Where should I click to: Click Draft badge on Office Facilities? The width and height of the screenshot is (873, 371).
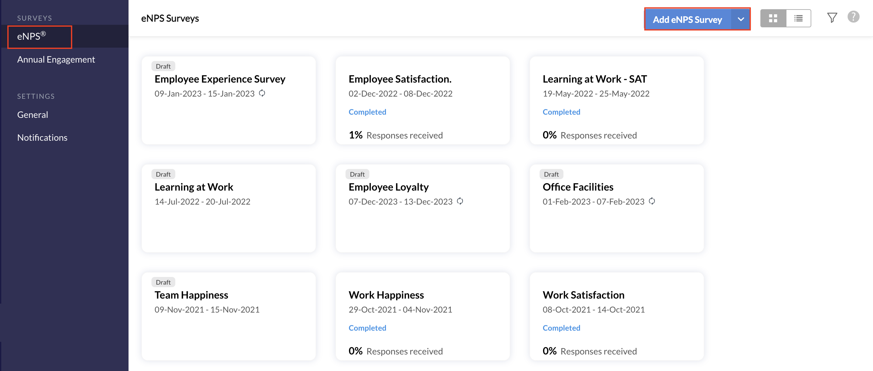coord(551,174)
